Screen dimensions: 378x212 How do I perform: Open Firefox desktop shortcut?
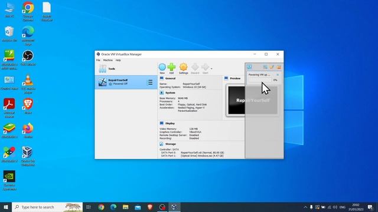[x=28, y=131]
